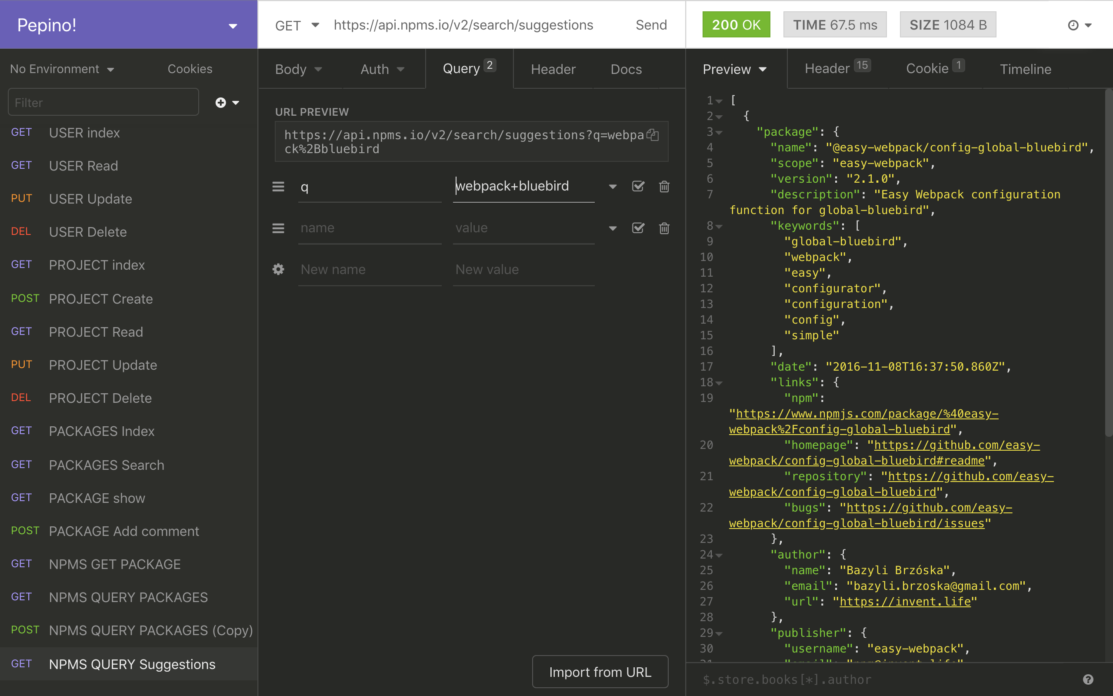Disable the q parameter checkbox
The width and height of the screenshot is (1113, 696).
click(x=638, y=187)
